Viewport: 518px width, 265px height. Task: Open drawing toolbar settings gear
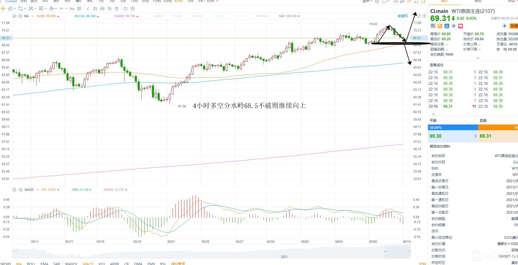[x=133, y=9]
